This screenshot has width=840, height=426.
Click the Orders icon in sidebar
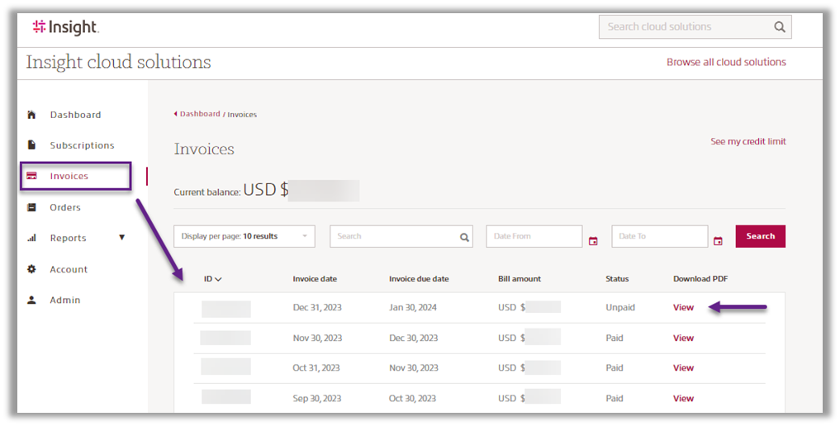31,207
